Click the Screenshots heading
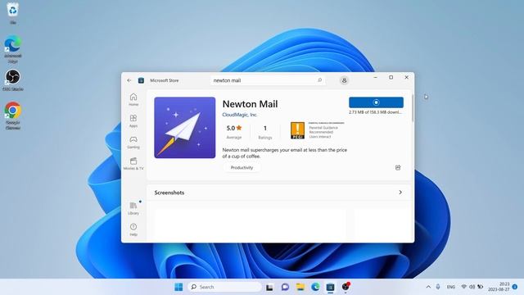 click(x=169, y=193)
